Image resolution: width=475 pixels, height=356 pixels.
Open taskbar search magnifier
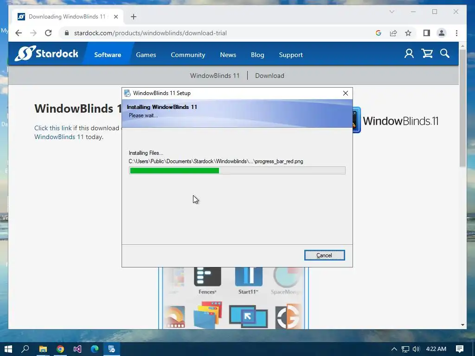click(25, 349)
